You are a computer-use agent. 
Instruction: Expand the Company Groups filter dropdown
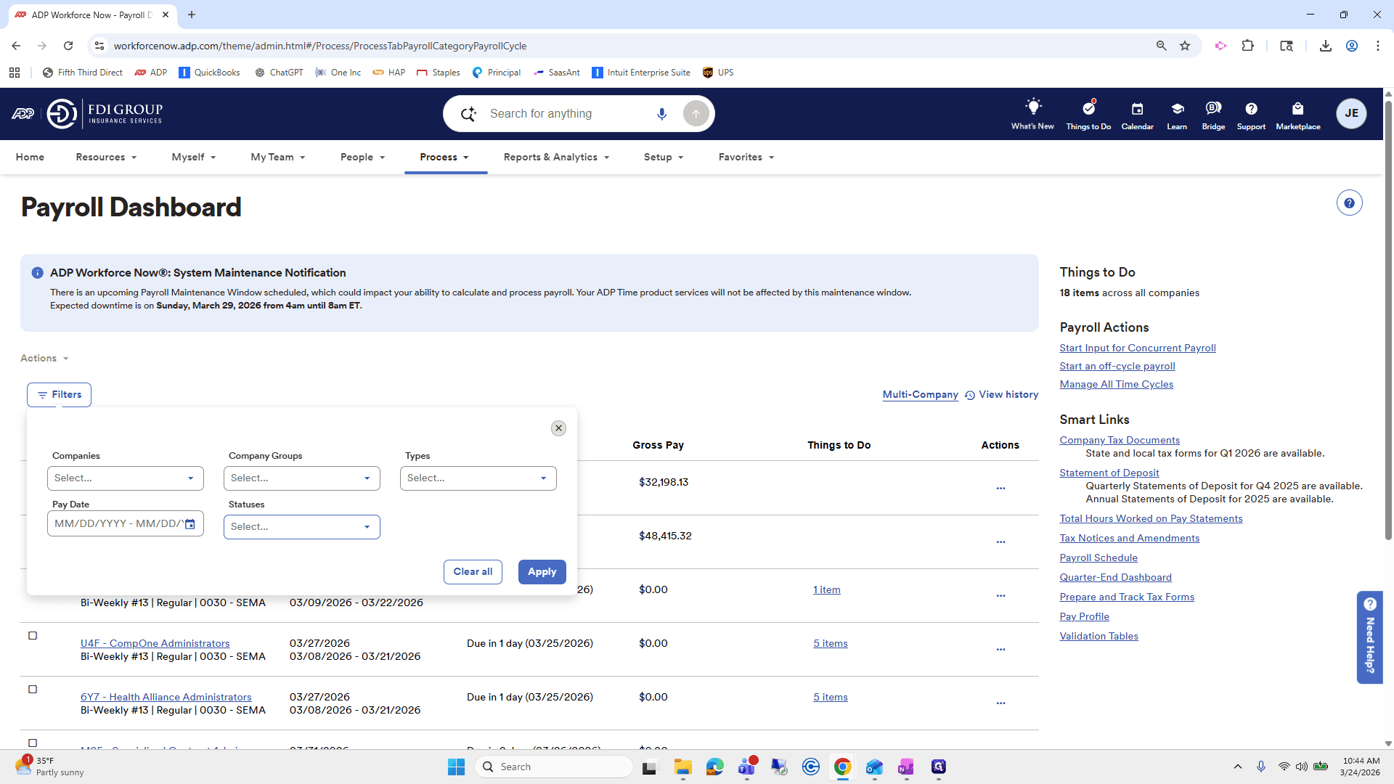302,478
